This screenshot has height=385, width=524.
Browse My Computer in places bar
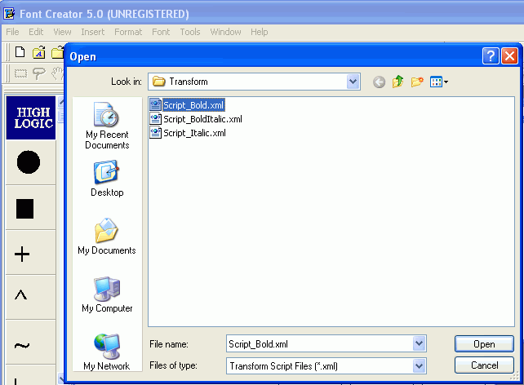click(107, 294)
